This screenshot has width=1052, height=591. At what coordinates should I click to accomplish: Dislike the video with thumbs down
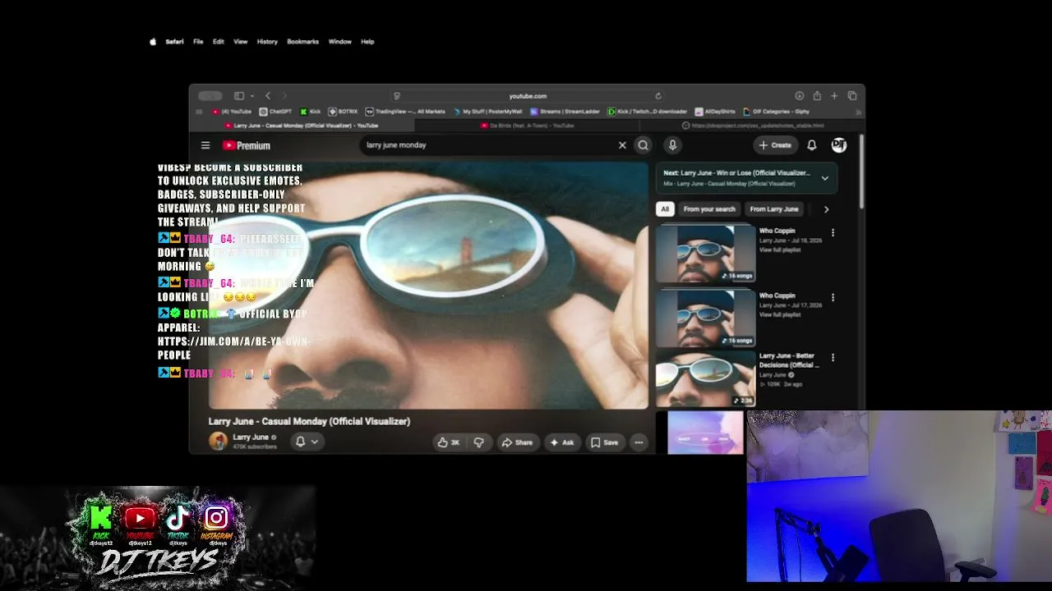(478, 442)
